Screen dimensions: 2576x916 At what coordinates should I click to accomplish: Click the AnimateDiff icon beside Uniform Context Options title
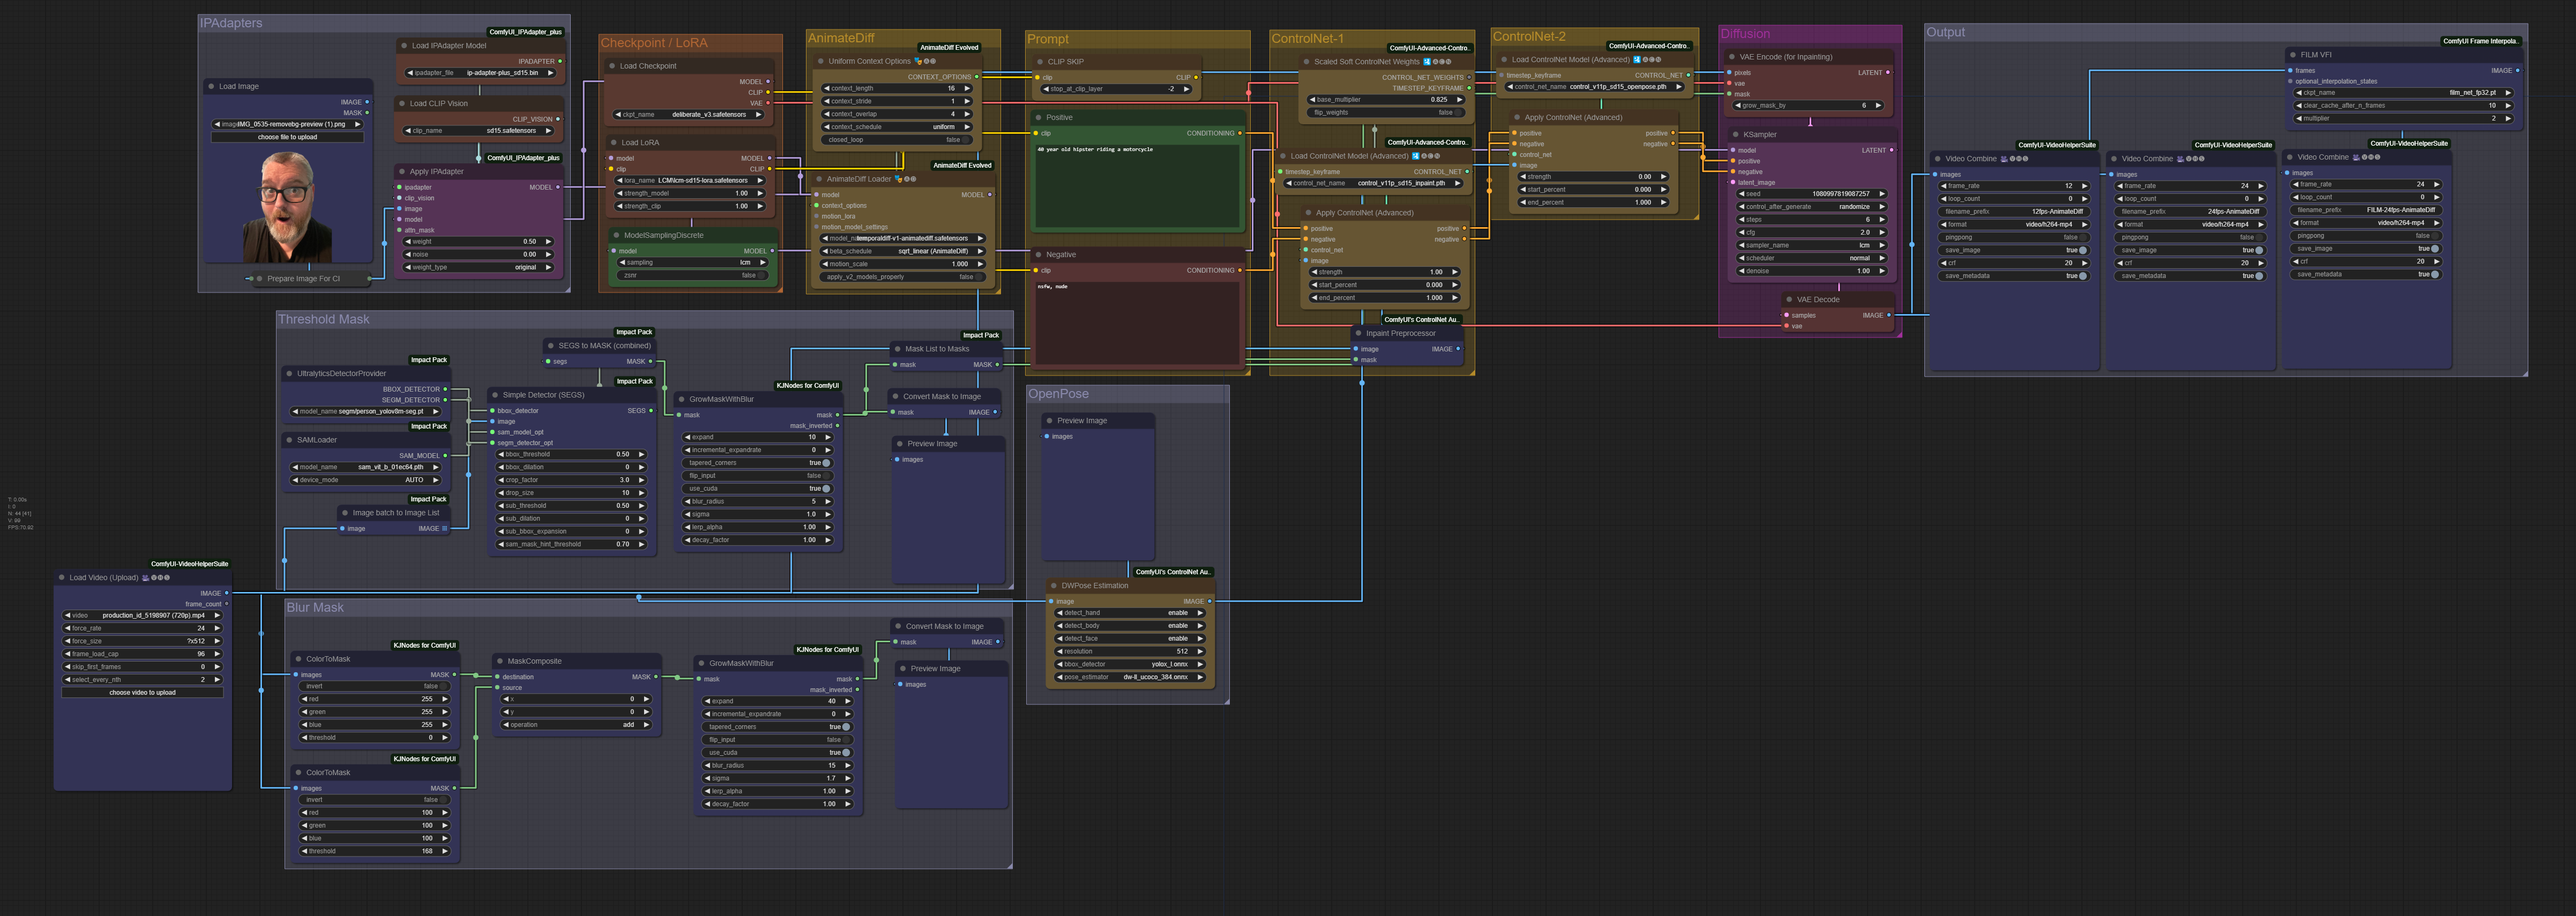click(918, 61)
